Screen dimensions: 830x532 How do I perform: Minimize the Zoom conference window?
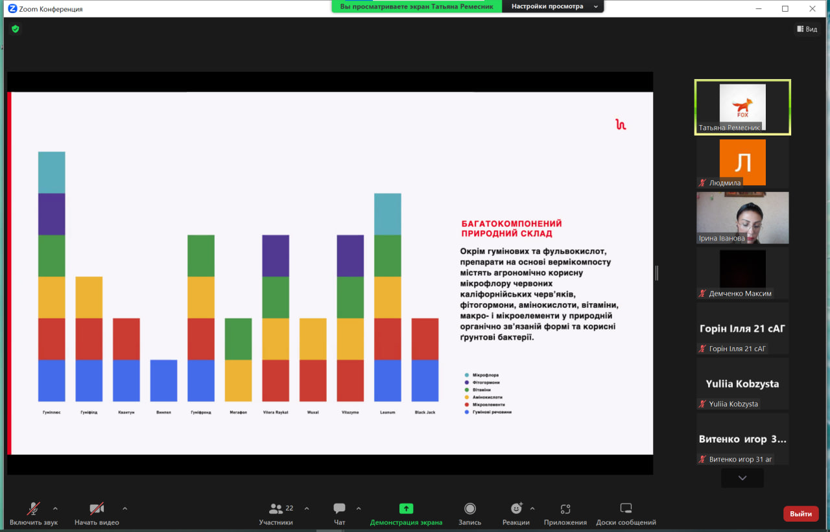pyautogui.click(x=759, y=8)
